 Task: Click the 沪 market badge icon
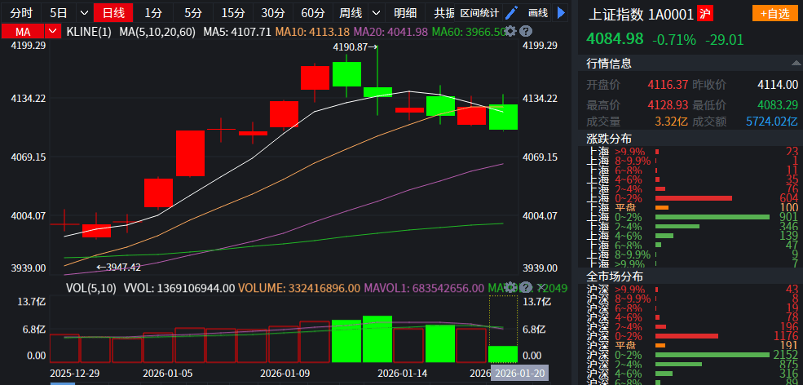pos(705,13)
